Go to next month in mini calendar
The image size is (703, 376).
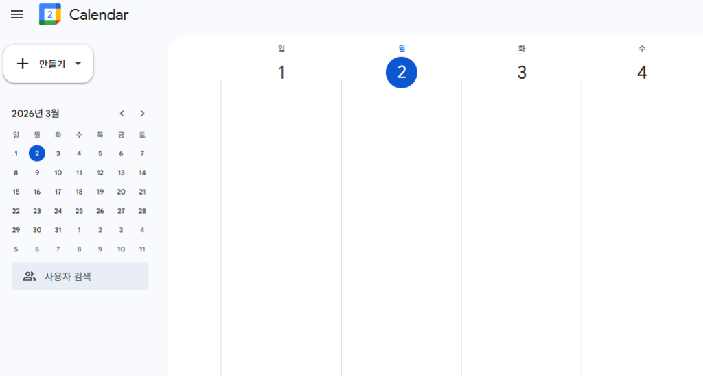point(142,114)
